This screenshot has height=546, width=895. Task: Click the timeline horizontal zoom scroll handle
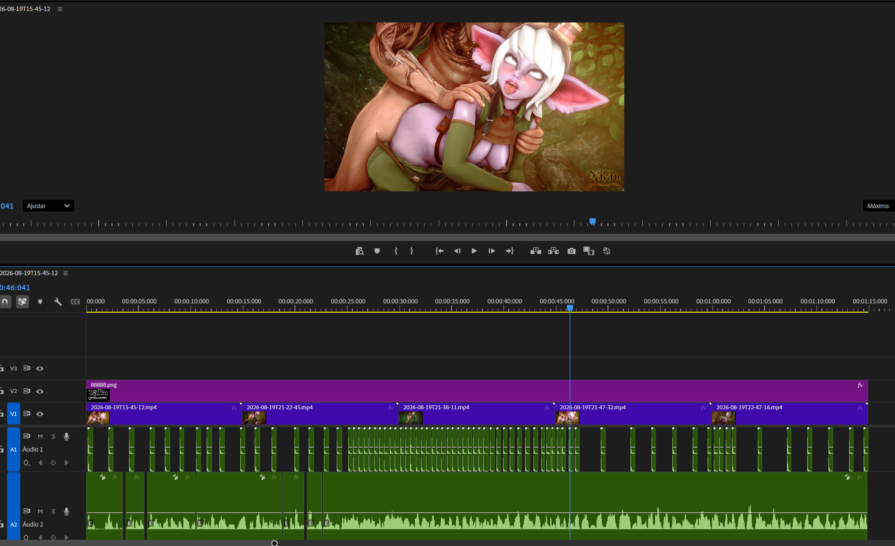[x=274, y=543]
